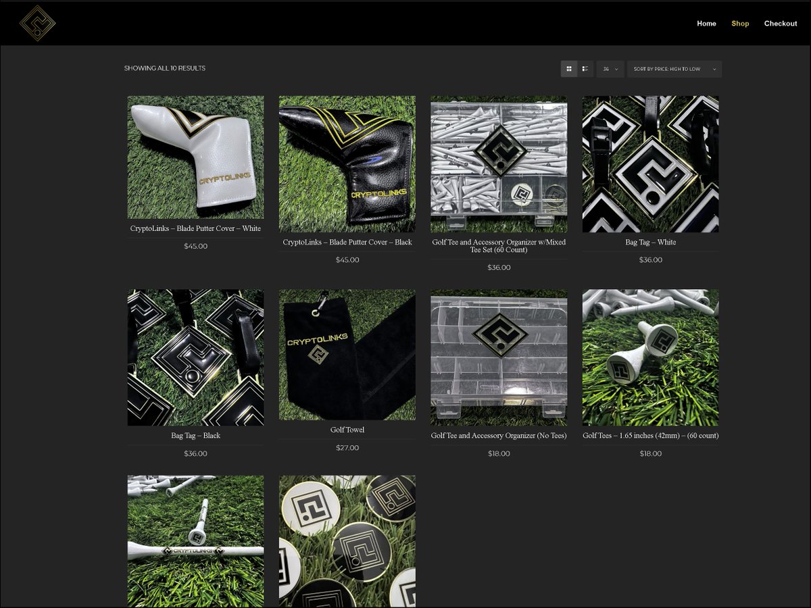Click the empty clear organizer product photo
Image resolution: width=811 pixels, height=608 pixels.
click(499, 357)
